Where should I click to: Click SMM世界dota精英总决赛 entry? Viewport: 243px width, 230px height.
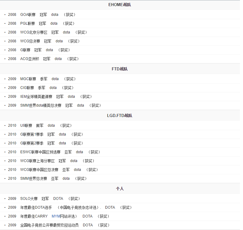(x=41, y=105)
